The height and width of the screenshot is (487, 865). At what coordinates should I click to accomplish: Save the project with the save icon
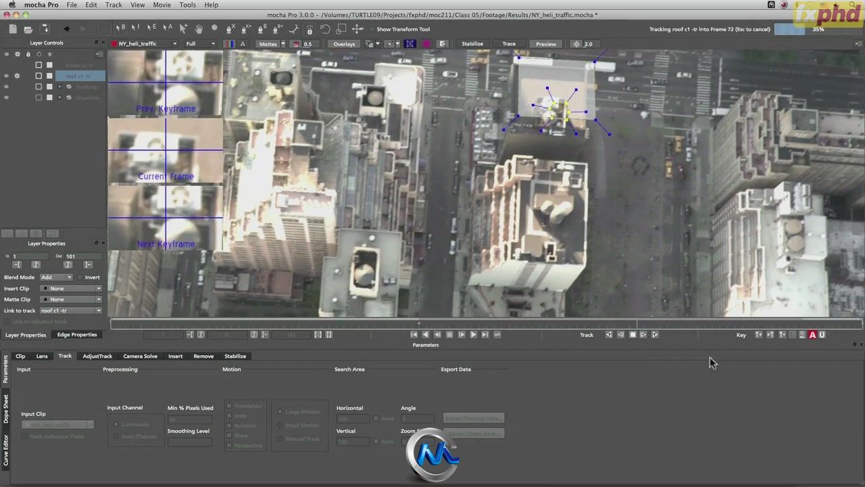click(45, 29)
